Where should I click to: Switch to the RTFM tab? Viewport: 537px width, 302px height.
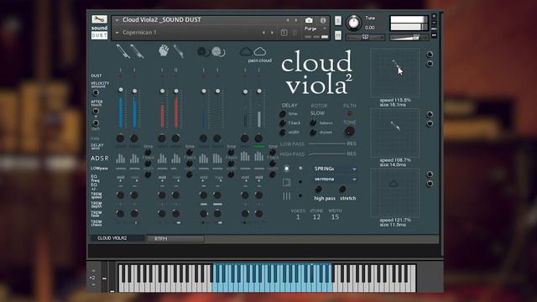point(175,238)
